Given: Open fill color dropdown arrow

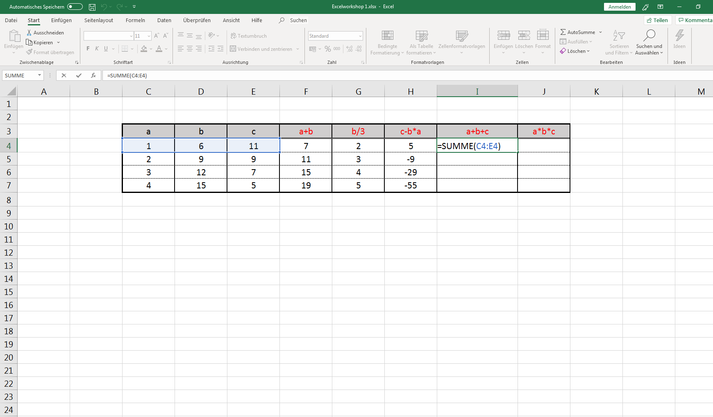Looking at the screenshot, I should 151,49.
